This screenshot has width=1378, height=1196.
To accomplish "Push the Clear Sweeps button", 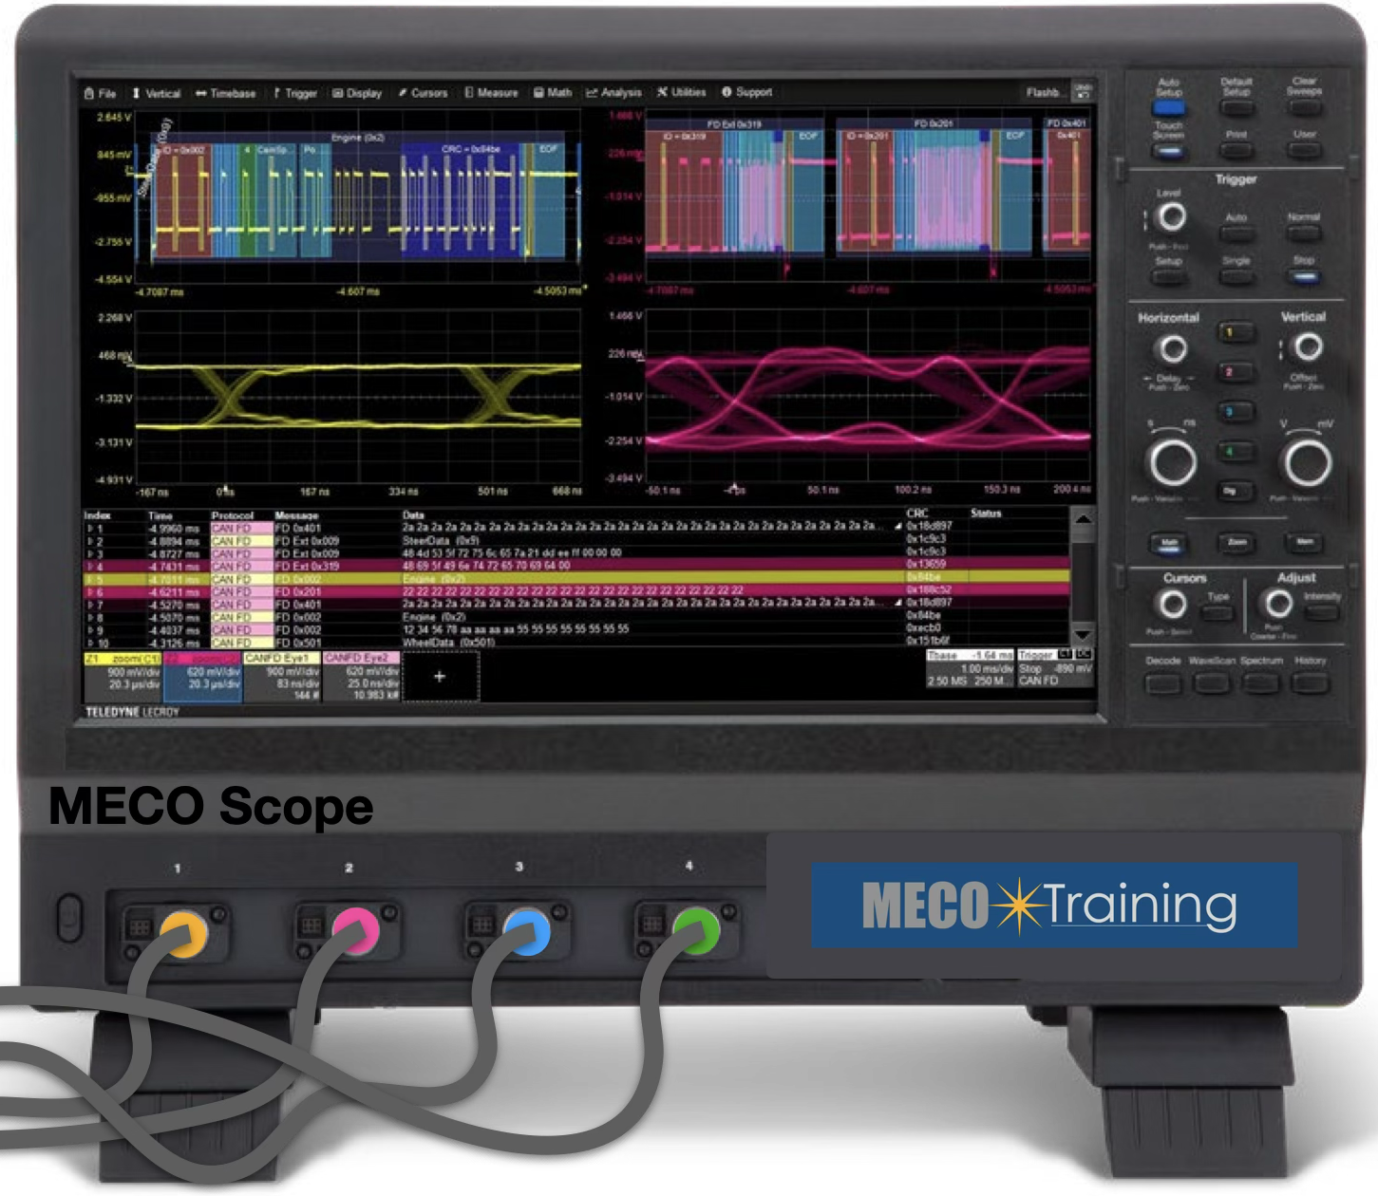I will 1305,106.
